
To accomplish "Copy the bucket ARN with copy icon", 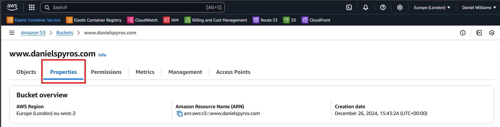I will point(180,114).
